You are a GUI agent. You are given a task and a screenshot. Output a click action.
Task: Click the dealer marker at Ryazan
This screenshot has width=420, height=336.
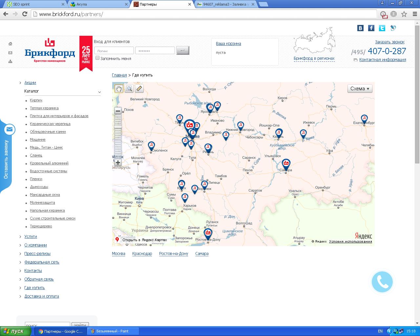click(x=208, y=148)
